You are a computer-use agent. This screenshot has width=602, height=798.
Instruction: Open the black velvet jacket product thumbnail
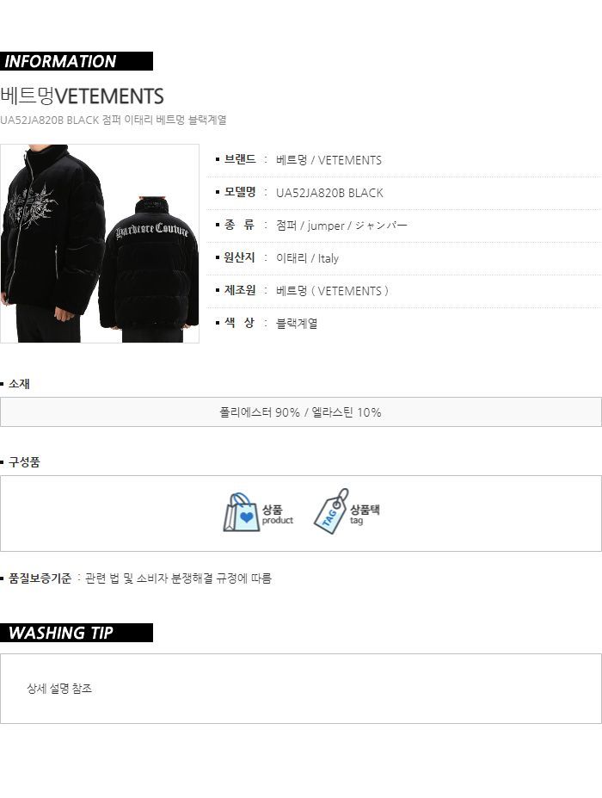(100, 244)
